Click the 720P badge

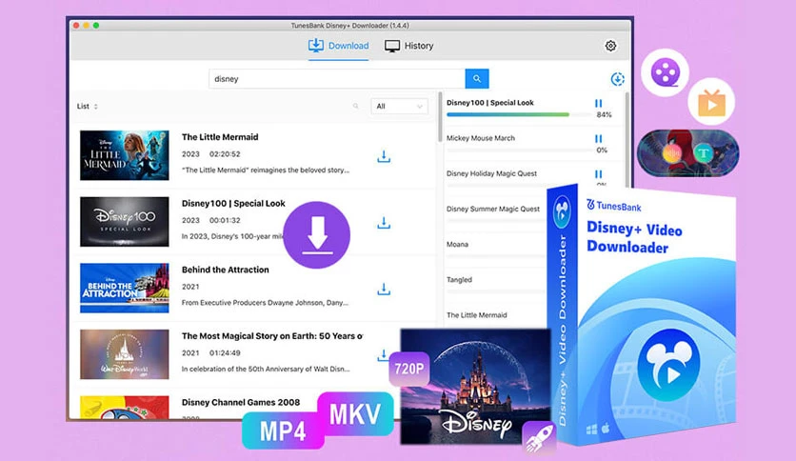[409, 369]
